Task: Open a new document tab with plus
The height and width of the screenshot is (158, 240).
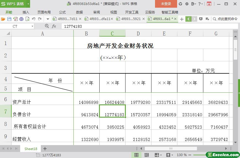Action: pos(182,19)
